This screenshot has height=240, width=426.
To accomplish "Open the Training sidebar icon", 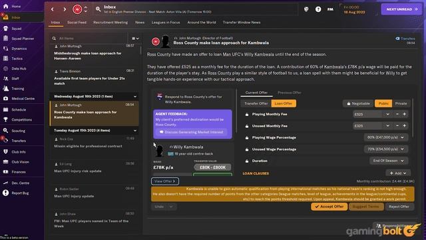I will click(x=6, y=89).
